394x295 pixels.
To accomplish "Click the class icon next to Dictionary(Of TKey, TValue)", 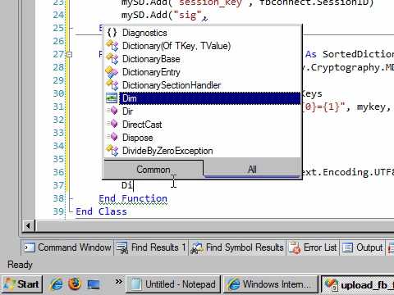I will 112,46.
